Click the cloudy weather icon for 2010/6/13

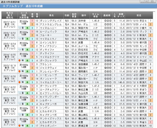20,104
